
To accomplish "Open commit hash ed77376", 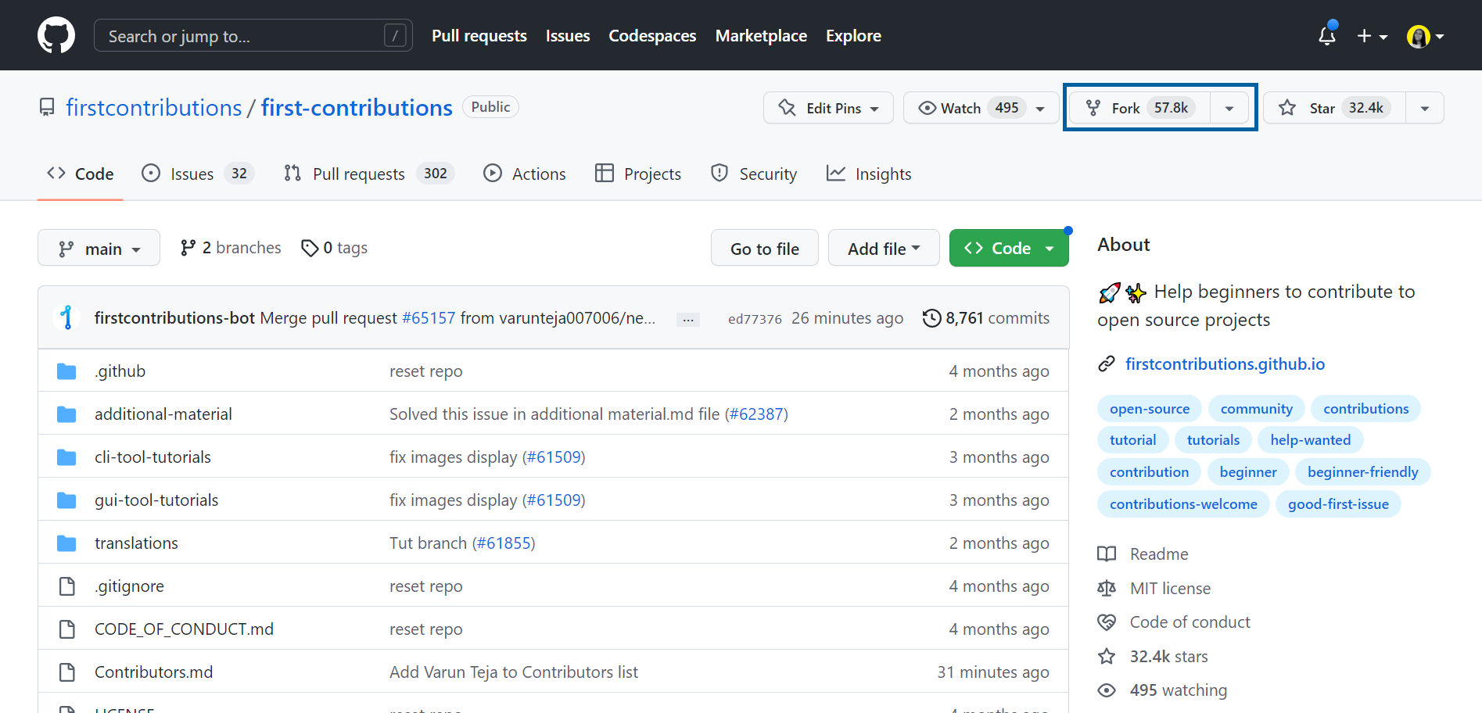I will coord(755,319).
